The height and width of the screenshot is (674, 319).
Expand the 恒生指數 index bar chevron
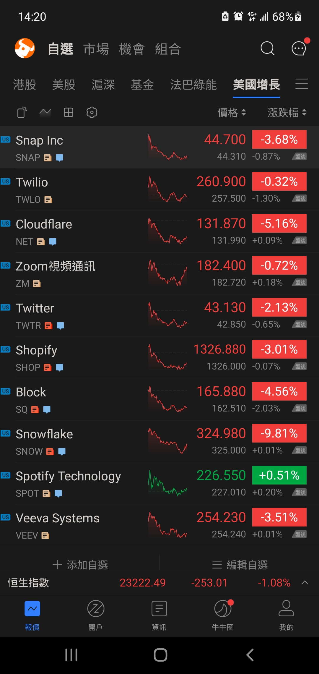click(305, 583)
